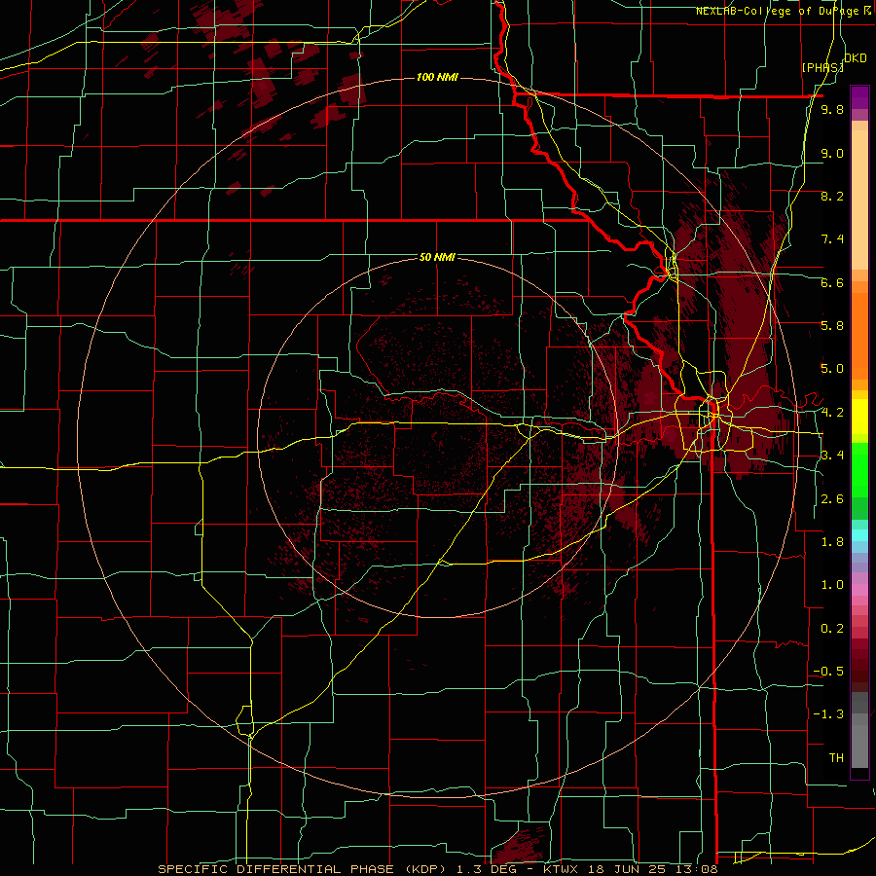Click the 1.8 scale value

832,541
